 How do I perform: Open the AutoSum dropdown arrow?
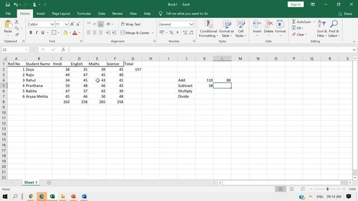pos(314,22)
